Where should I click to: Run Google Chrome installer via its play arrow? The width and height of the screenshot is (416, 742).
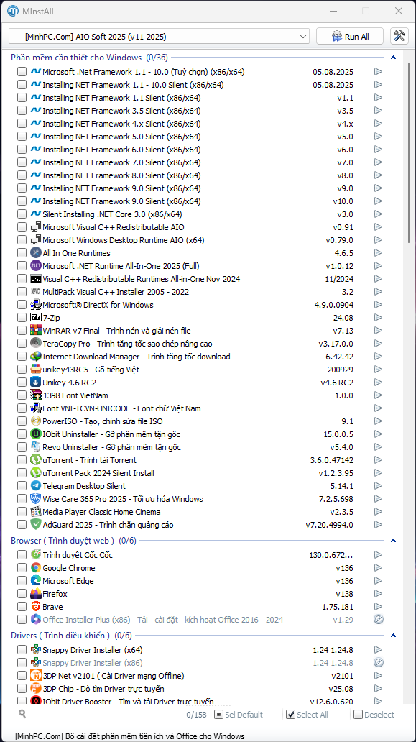pyautogui.click(x=378, y=568)
